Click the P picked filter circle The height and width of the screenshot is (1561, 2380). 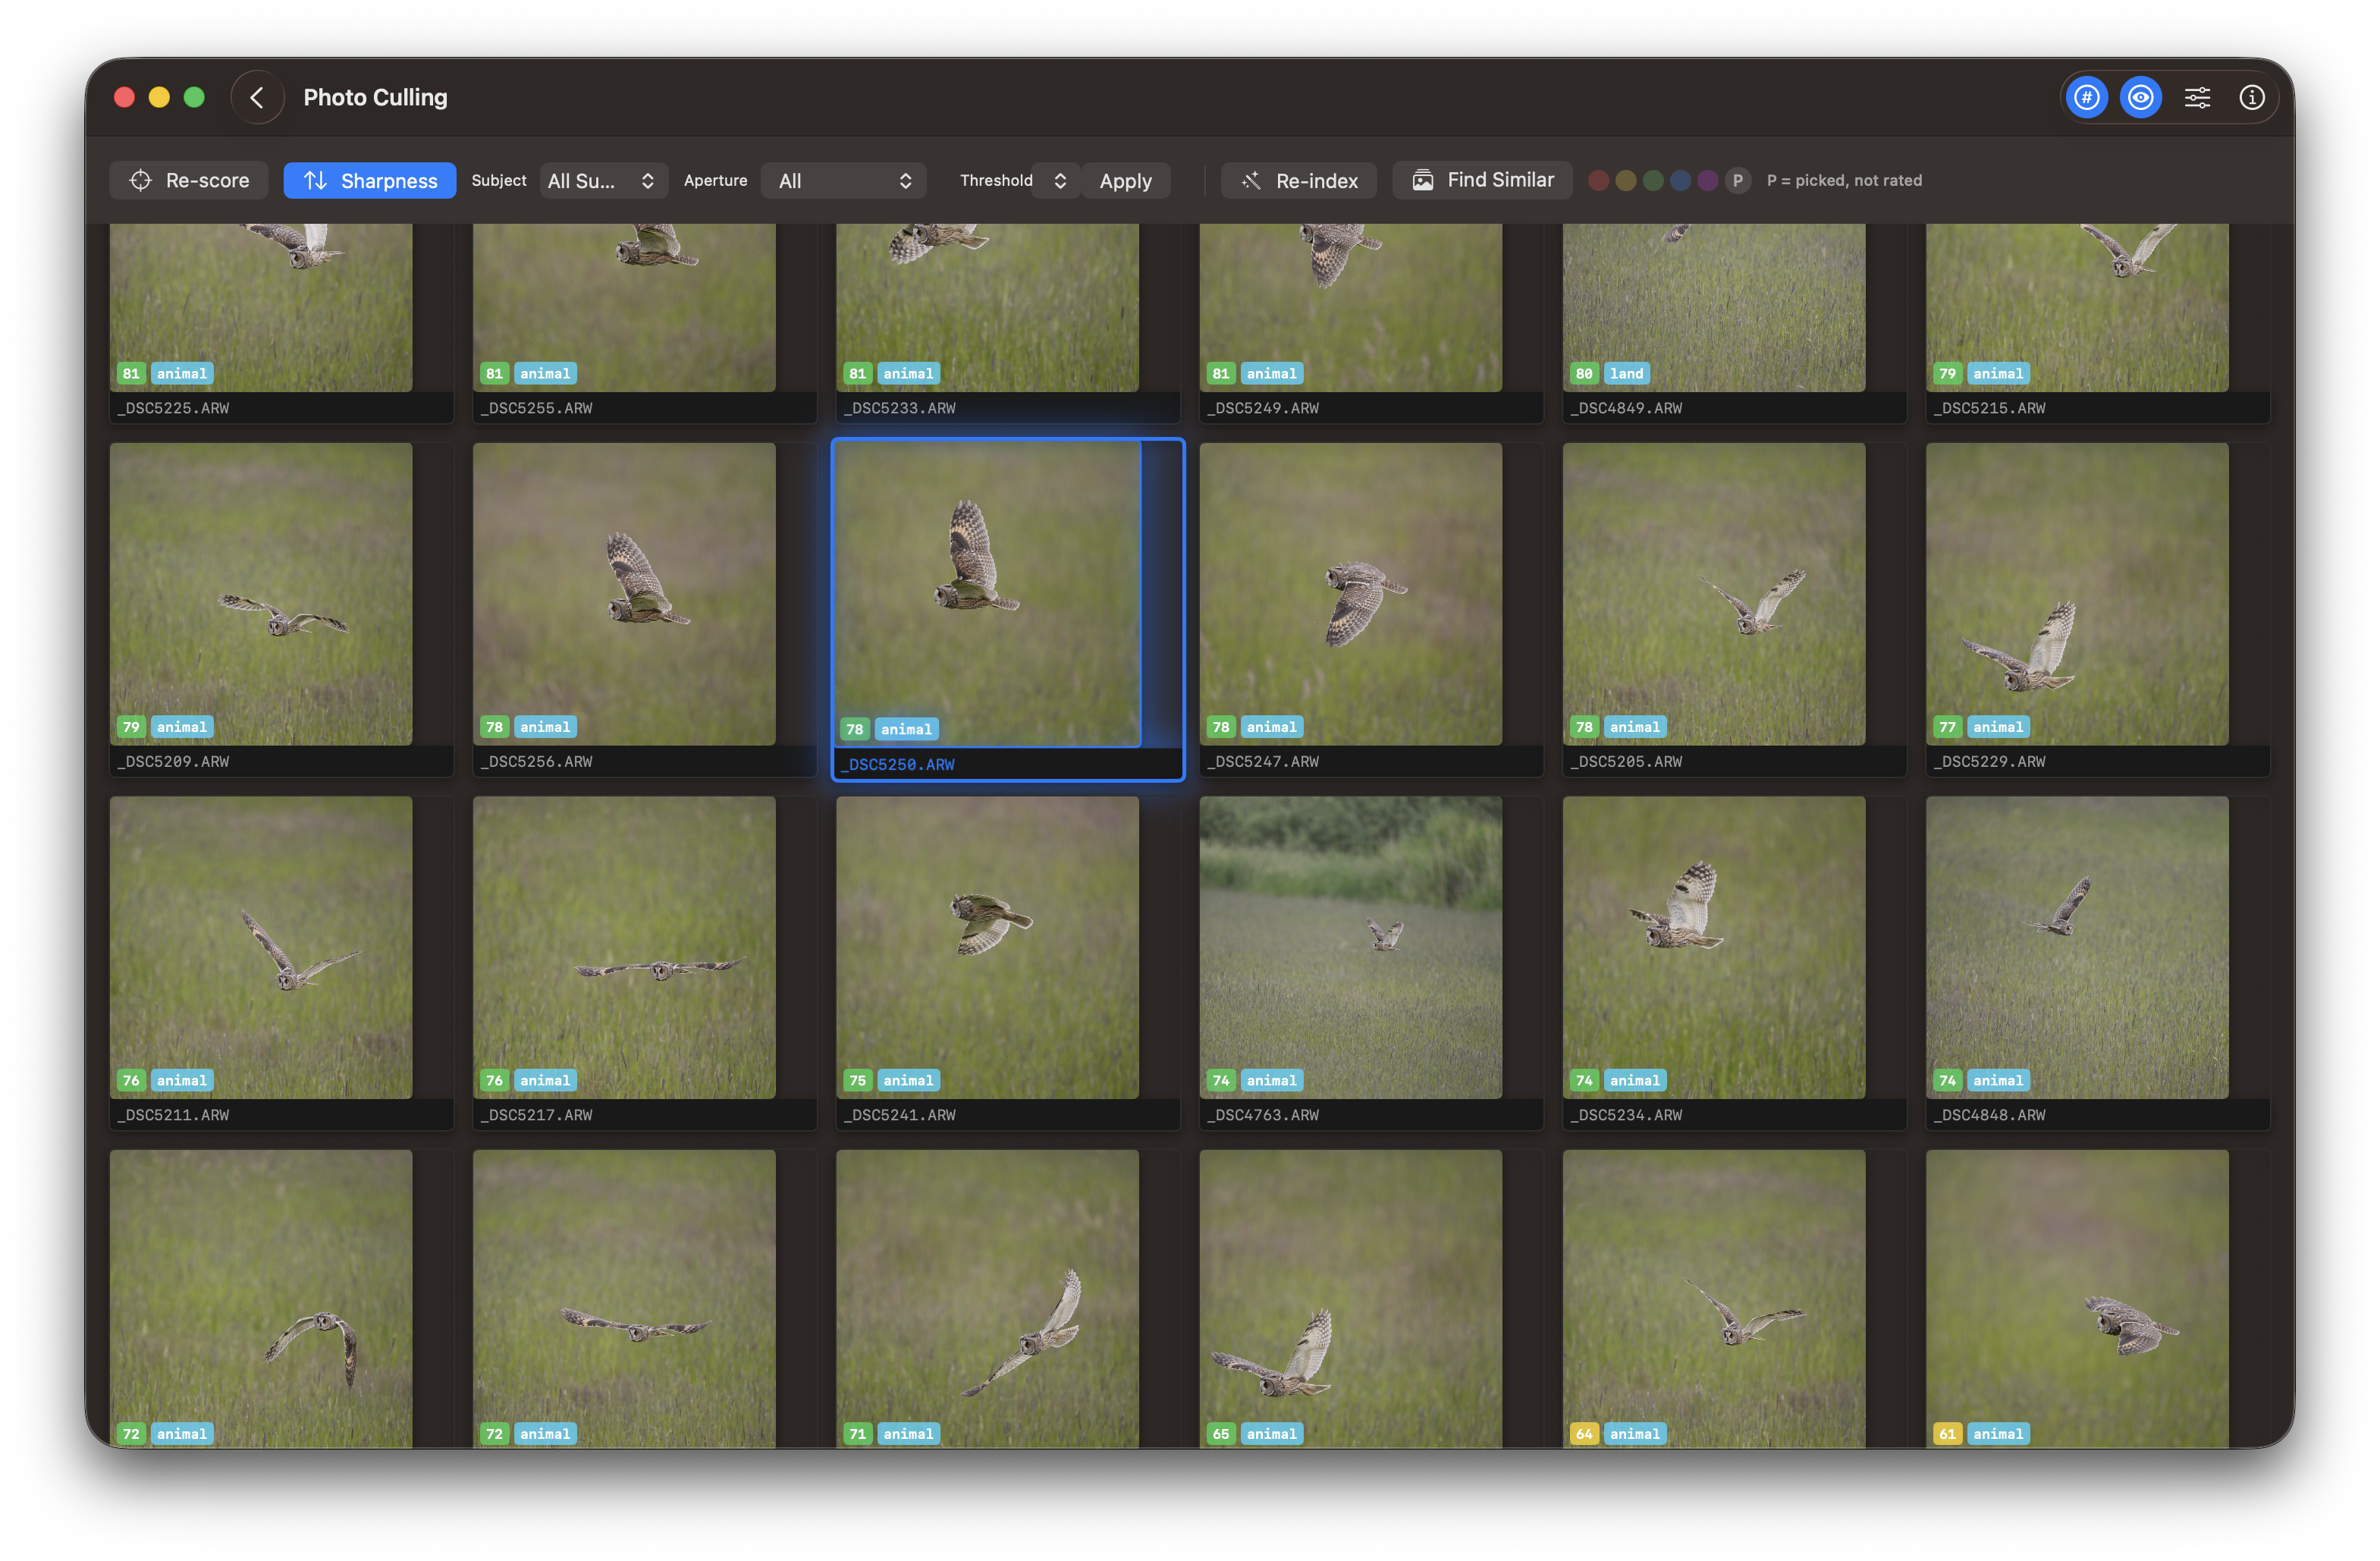coord(1737,180)
